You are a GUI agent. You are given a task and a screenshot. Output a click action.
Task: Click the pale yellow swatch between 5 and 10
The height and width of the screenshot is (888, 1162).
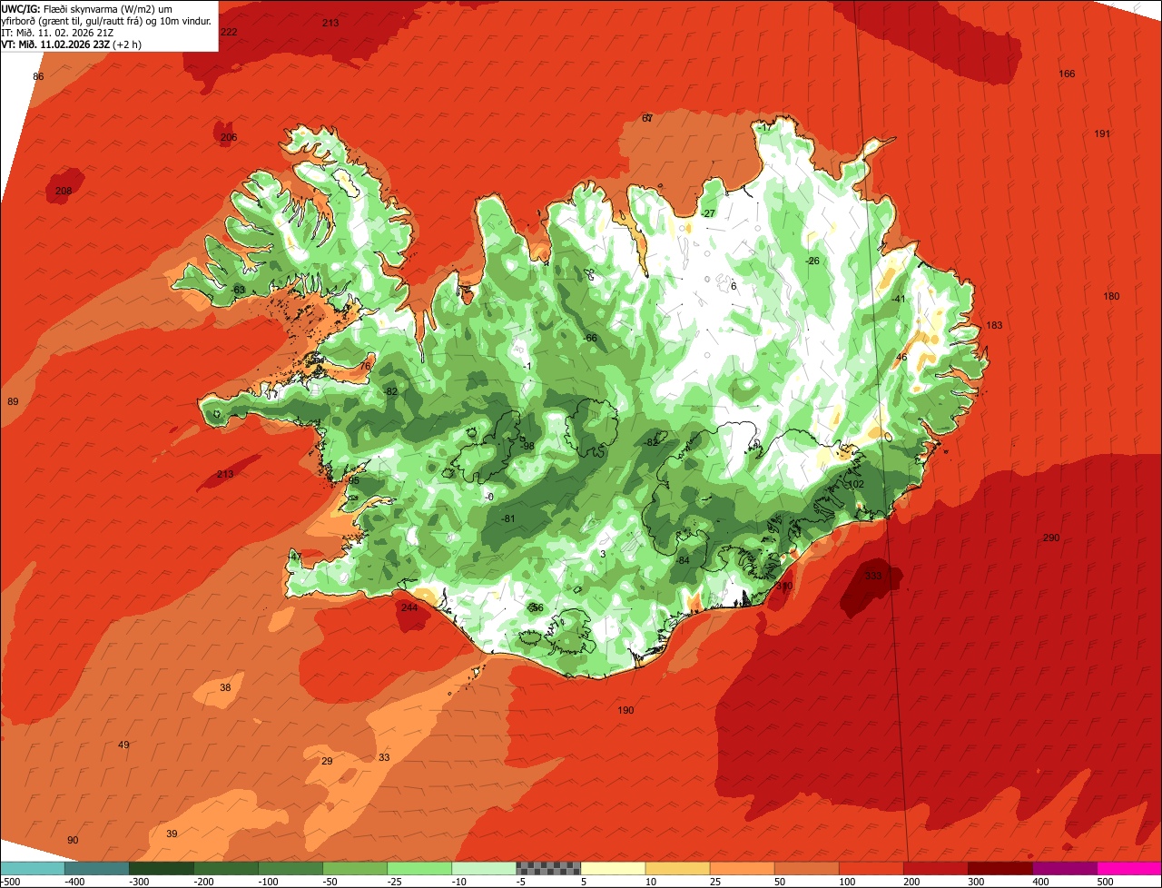(613, 868)
